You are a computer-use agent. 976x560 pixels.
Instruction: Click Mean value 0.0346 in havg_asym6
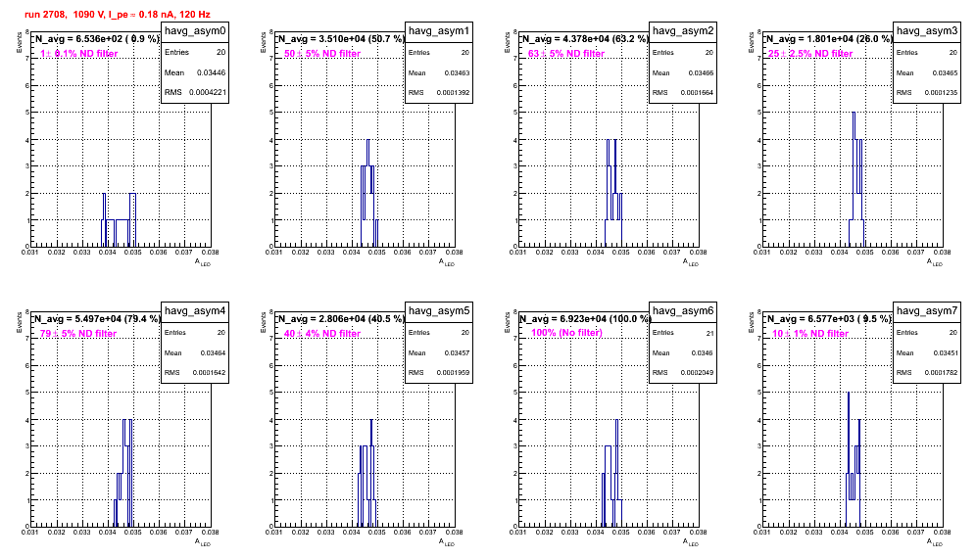[x=703, y=352]
